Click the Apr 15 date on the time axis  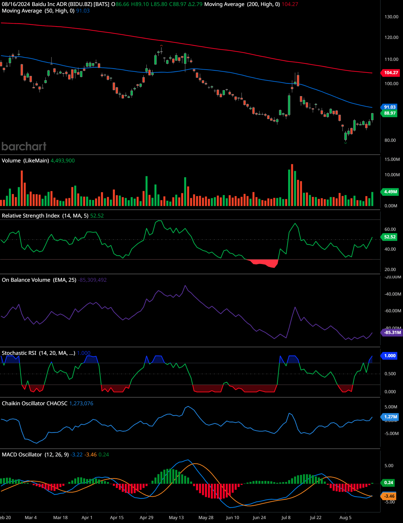117,518
